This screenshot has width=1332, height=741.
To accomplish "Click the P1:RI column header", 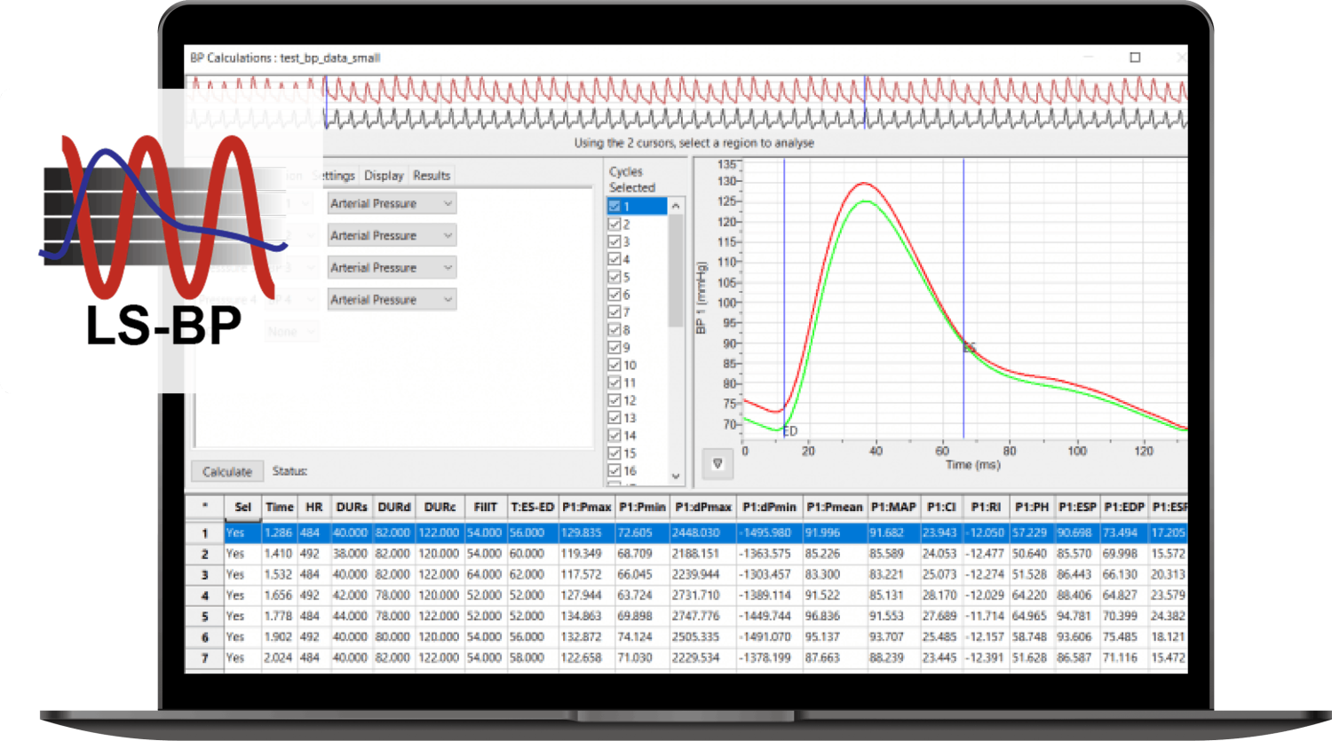I will click(x=986, y=507).
